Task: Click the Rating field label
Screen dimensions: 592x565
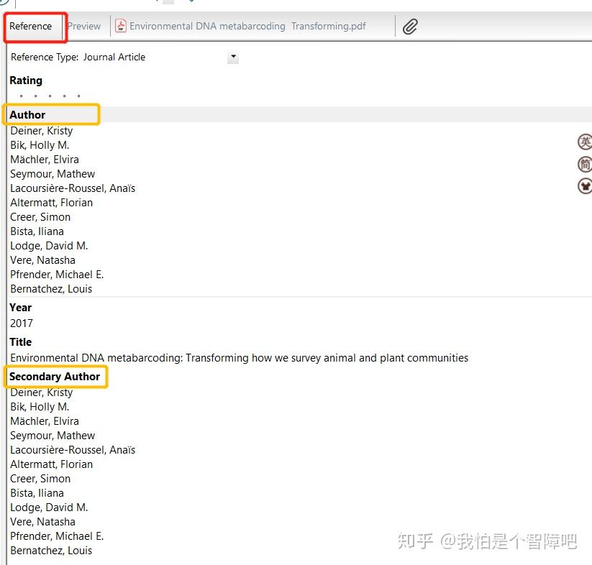Action: [x=26, y=81]
